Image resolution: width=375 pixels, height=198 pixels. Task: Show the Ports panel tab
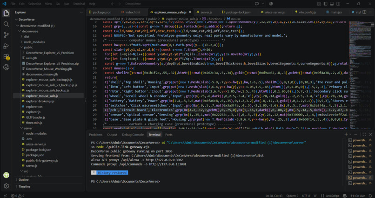coord(168,135)
